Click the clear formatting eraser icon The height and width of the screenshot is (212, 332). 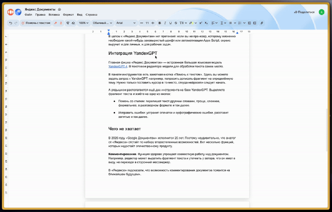point(73,23)
